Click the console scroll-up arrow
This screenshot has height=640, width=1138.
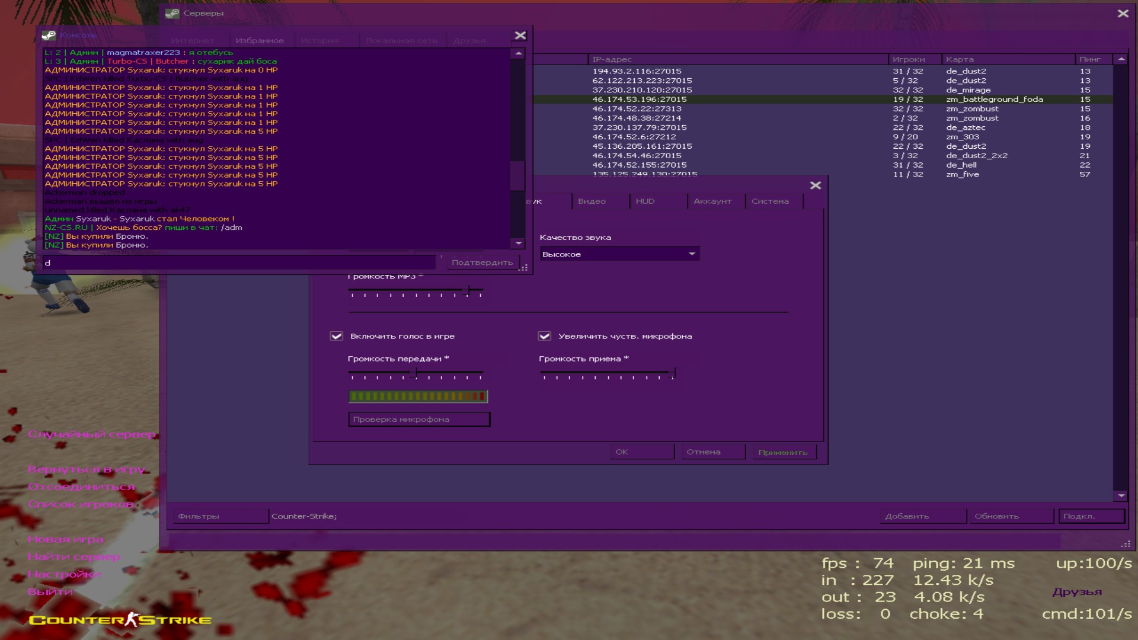[519, 53]
